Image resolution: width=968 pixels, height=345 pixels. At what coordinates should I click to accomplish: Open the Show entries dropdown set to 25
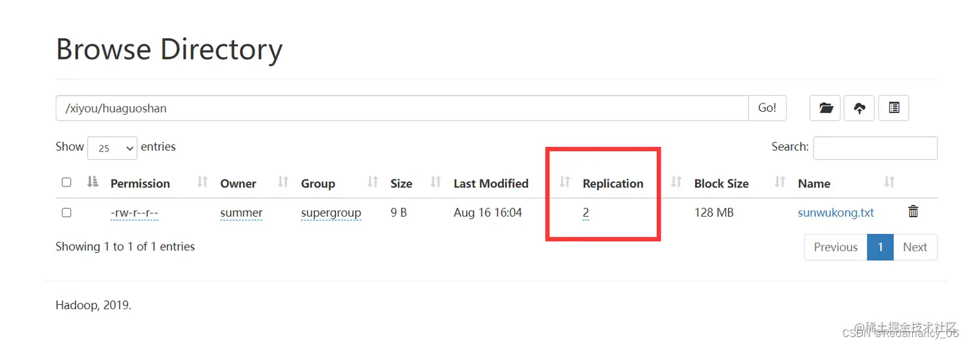click(112, 148)
